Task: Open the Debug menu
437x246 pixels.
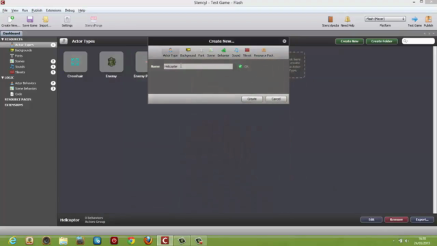Action: pos(70,10)
